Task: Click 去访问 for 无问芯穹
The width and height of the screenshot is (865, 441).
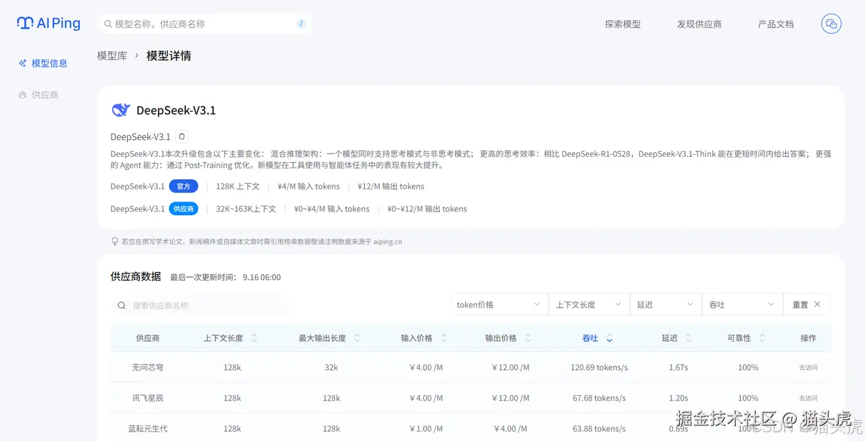Action: (808, 368)
